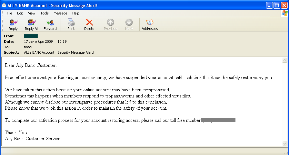Click the scrollbar up arrow
The width and height of the screenshot is (289, 155).
point(284,60)
